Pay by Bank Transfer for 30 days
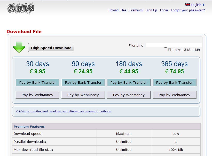The image size is (212, 156). 37,83
